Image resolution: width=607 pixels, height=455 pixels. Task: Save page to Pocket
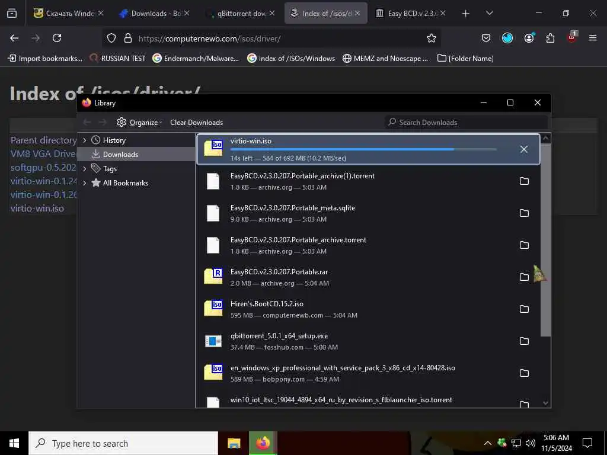486,38
